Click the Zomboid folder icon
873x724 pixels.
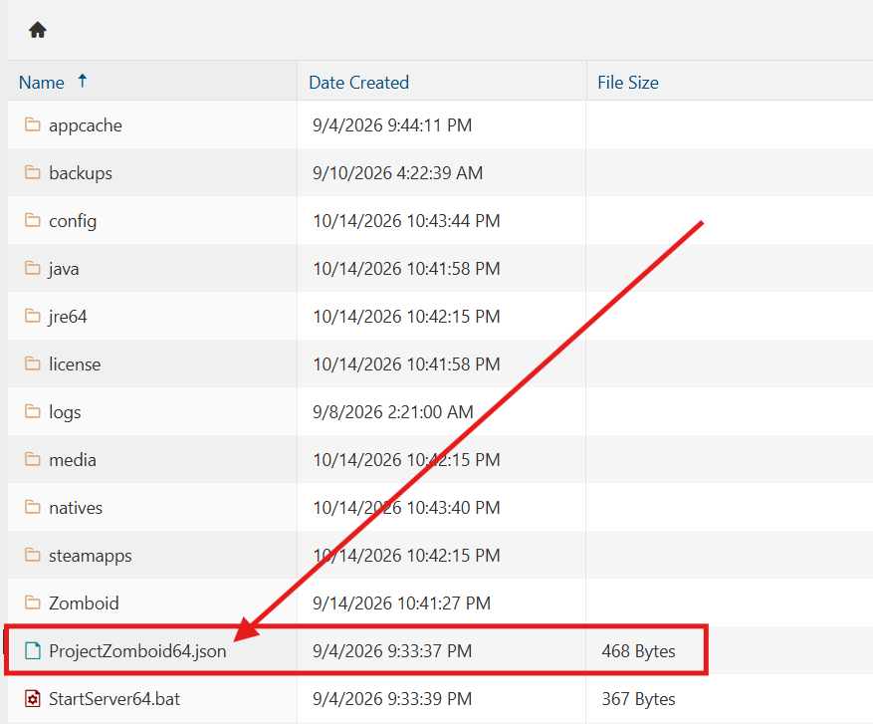[x=32, y=603]
